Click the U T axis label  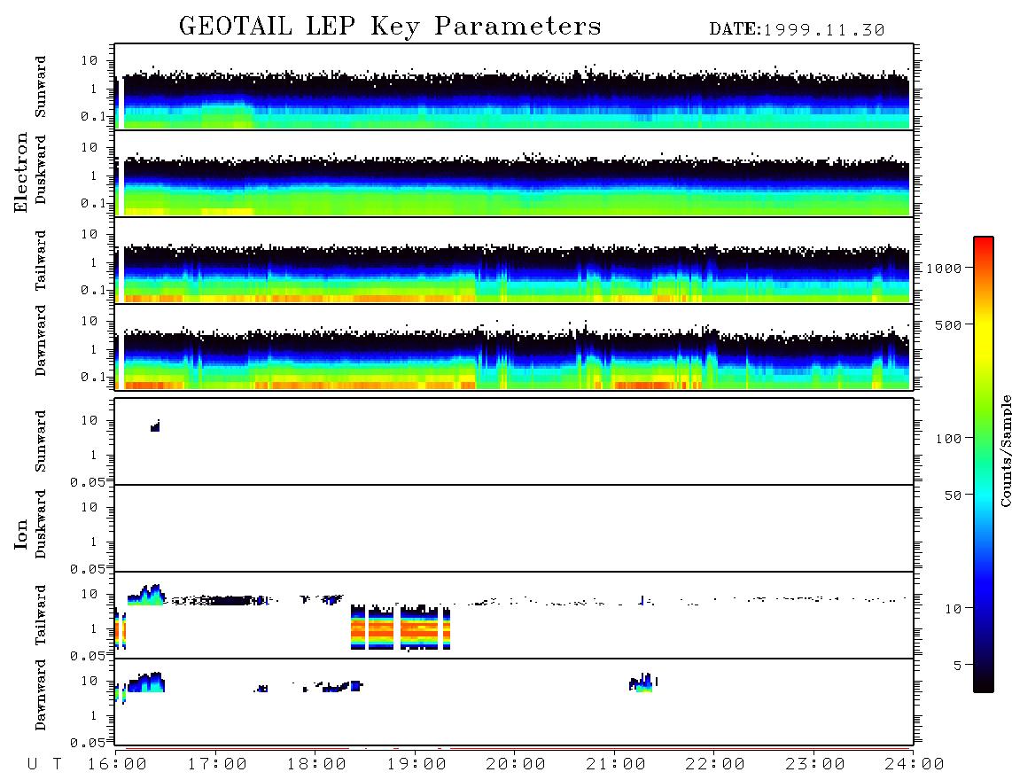pos(45,765)
